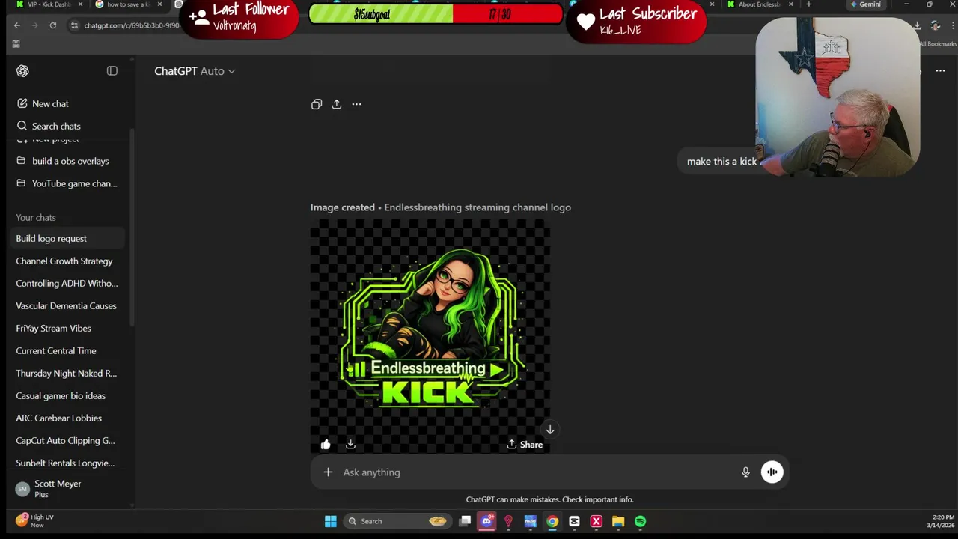Viewport: 958px width, 539px height.
Task: Switch to the how to save a kick tab
Action: tap(128, 4)
